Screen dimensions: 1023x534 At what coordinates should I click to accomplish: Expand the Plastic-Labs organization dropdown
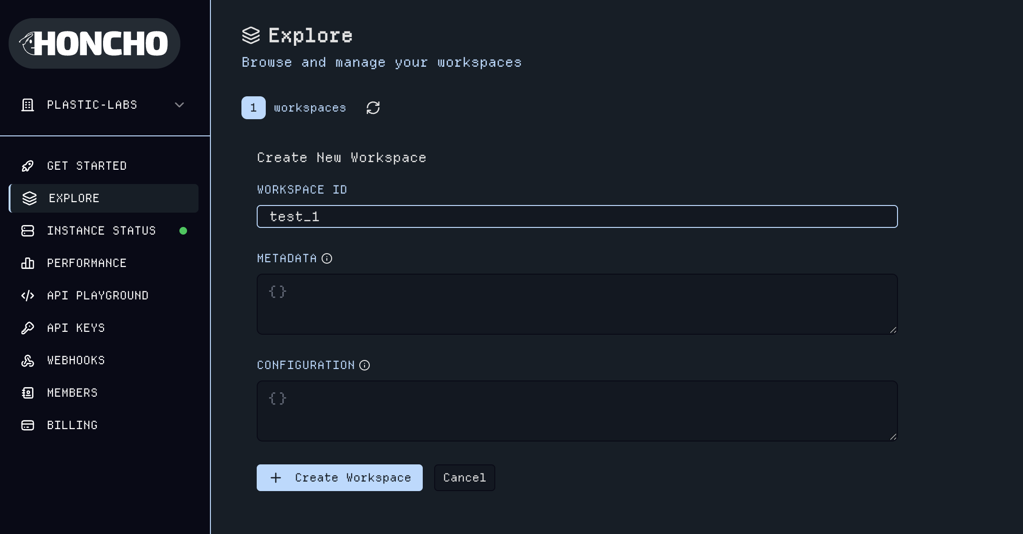point(103,105)
